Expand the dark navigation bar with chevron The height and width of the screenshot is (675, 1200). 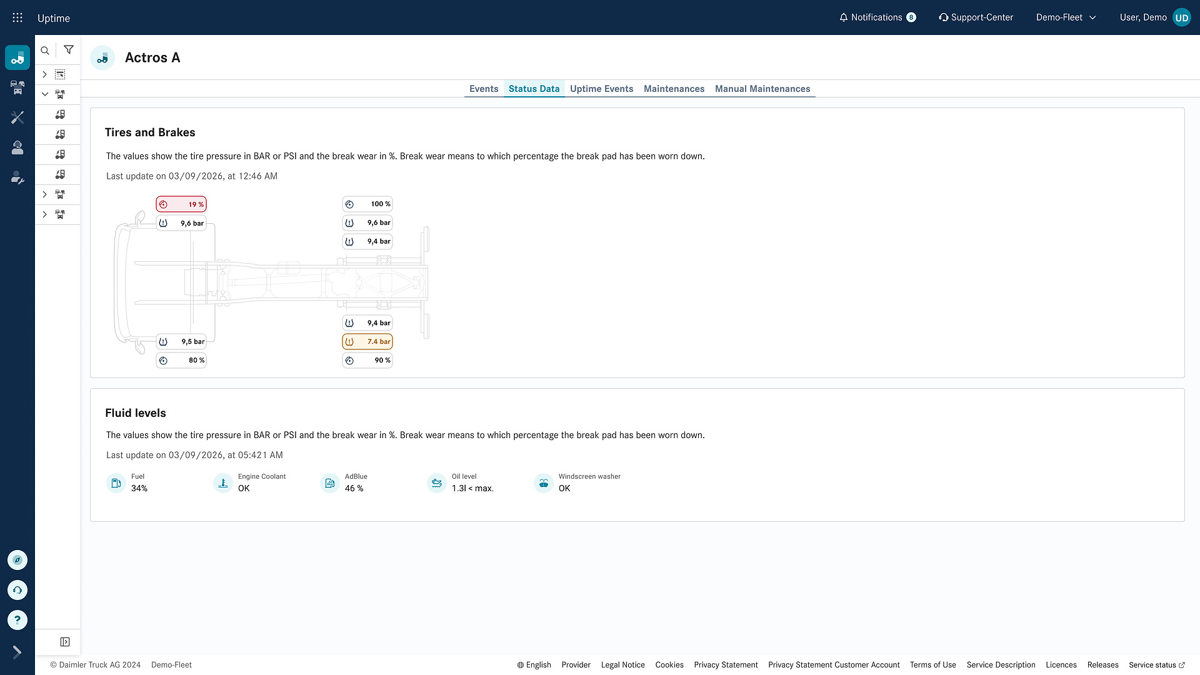(x=17, y=652)
